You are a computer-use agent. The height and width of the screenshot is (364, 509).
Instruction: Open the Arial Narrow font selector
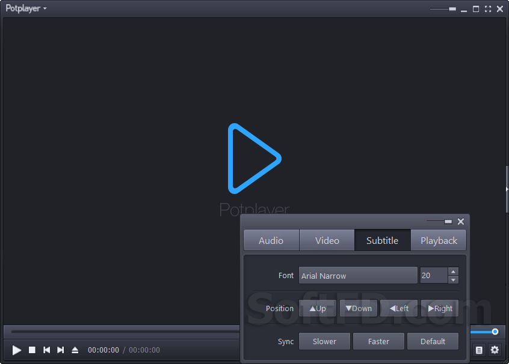pos(358,276)
